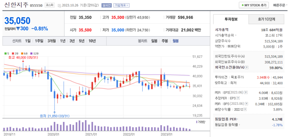Image resolution: width=288 pixels, height=137 pixels.
Task: Click the -0.85% change rate
Action: (40, 29)
